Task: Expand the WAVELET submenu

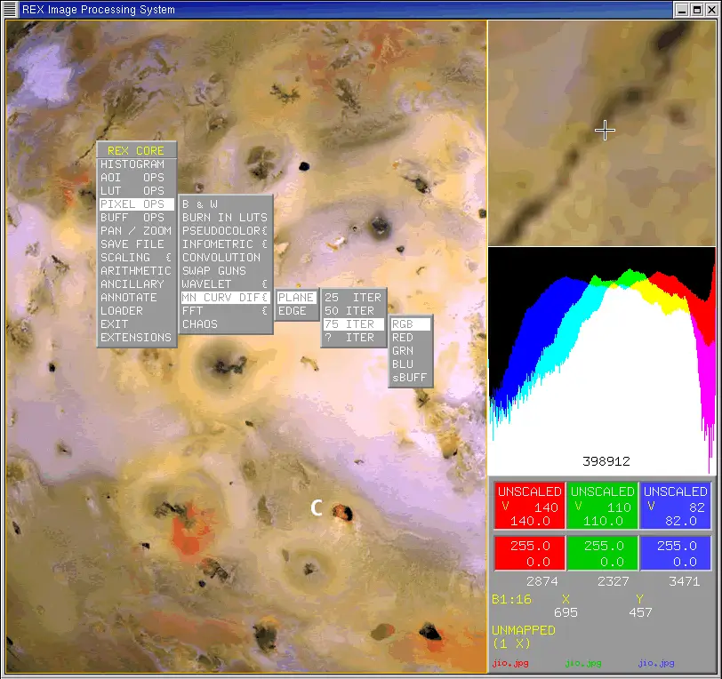Action: click(225, 284)
